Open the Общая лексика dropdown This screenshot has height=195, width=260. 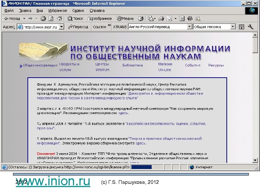(x=233, y=27)
